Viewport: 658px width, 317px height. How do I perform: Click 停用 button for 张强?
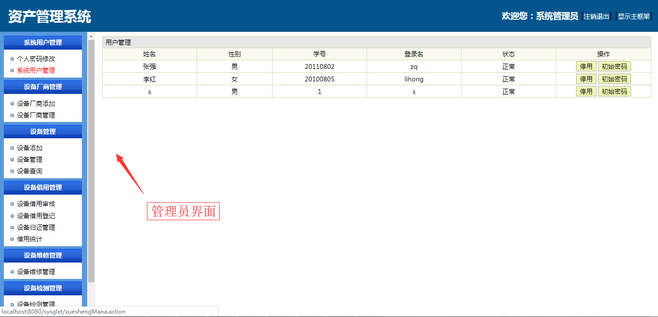(x=586, y=66)
